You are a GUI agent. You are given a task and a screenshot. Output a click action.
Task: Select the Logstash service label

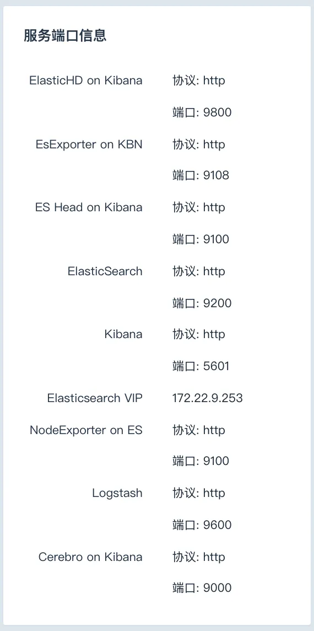point(117,493)
